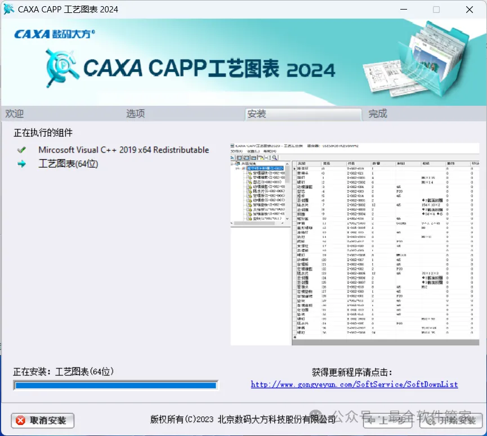Click the 工艺图表(64位) component entry
Viewport: 487px width, 436px height.
click(x=68, y=164)
